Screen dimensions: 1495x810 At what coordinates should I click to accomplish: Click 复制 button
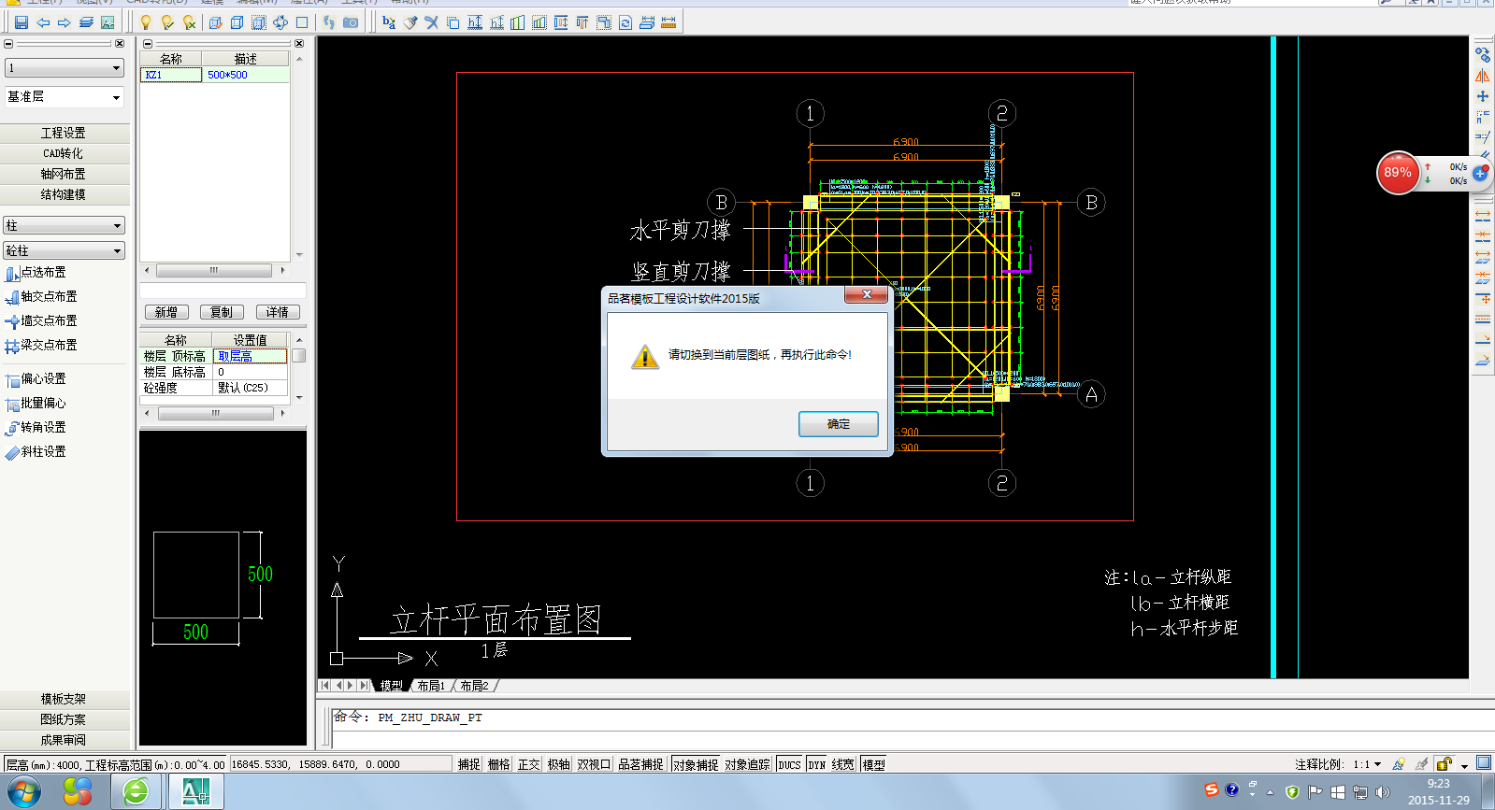coord(222,313)
